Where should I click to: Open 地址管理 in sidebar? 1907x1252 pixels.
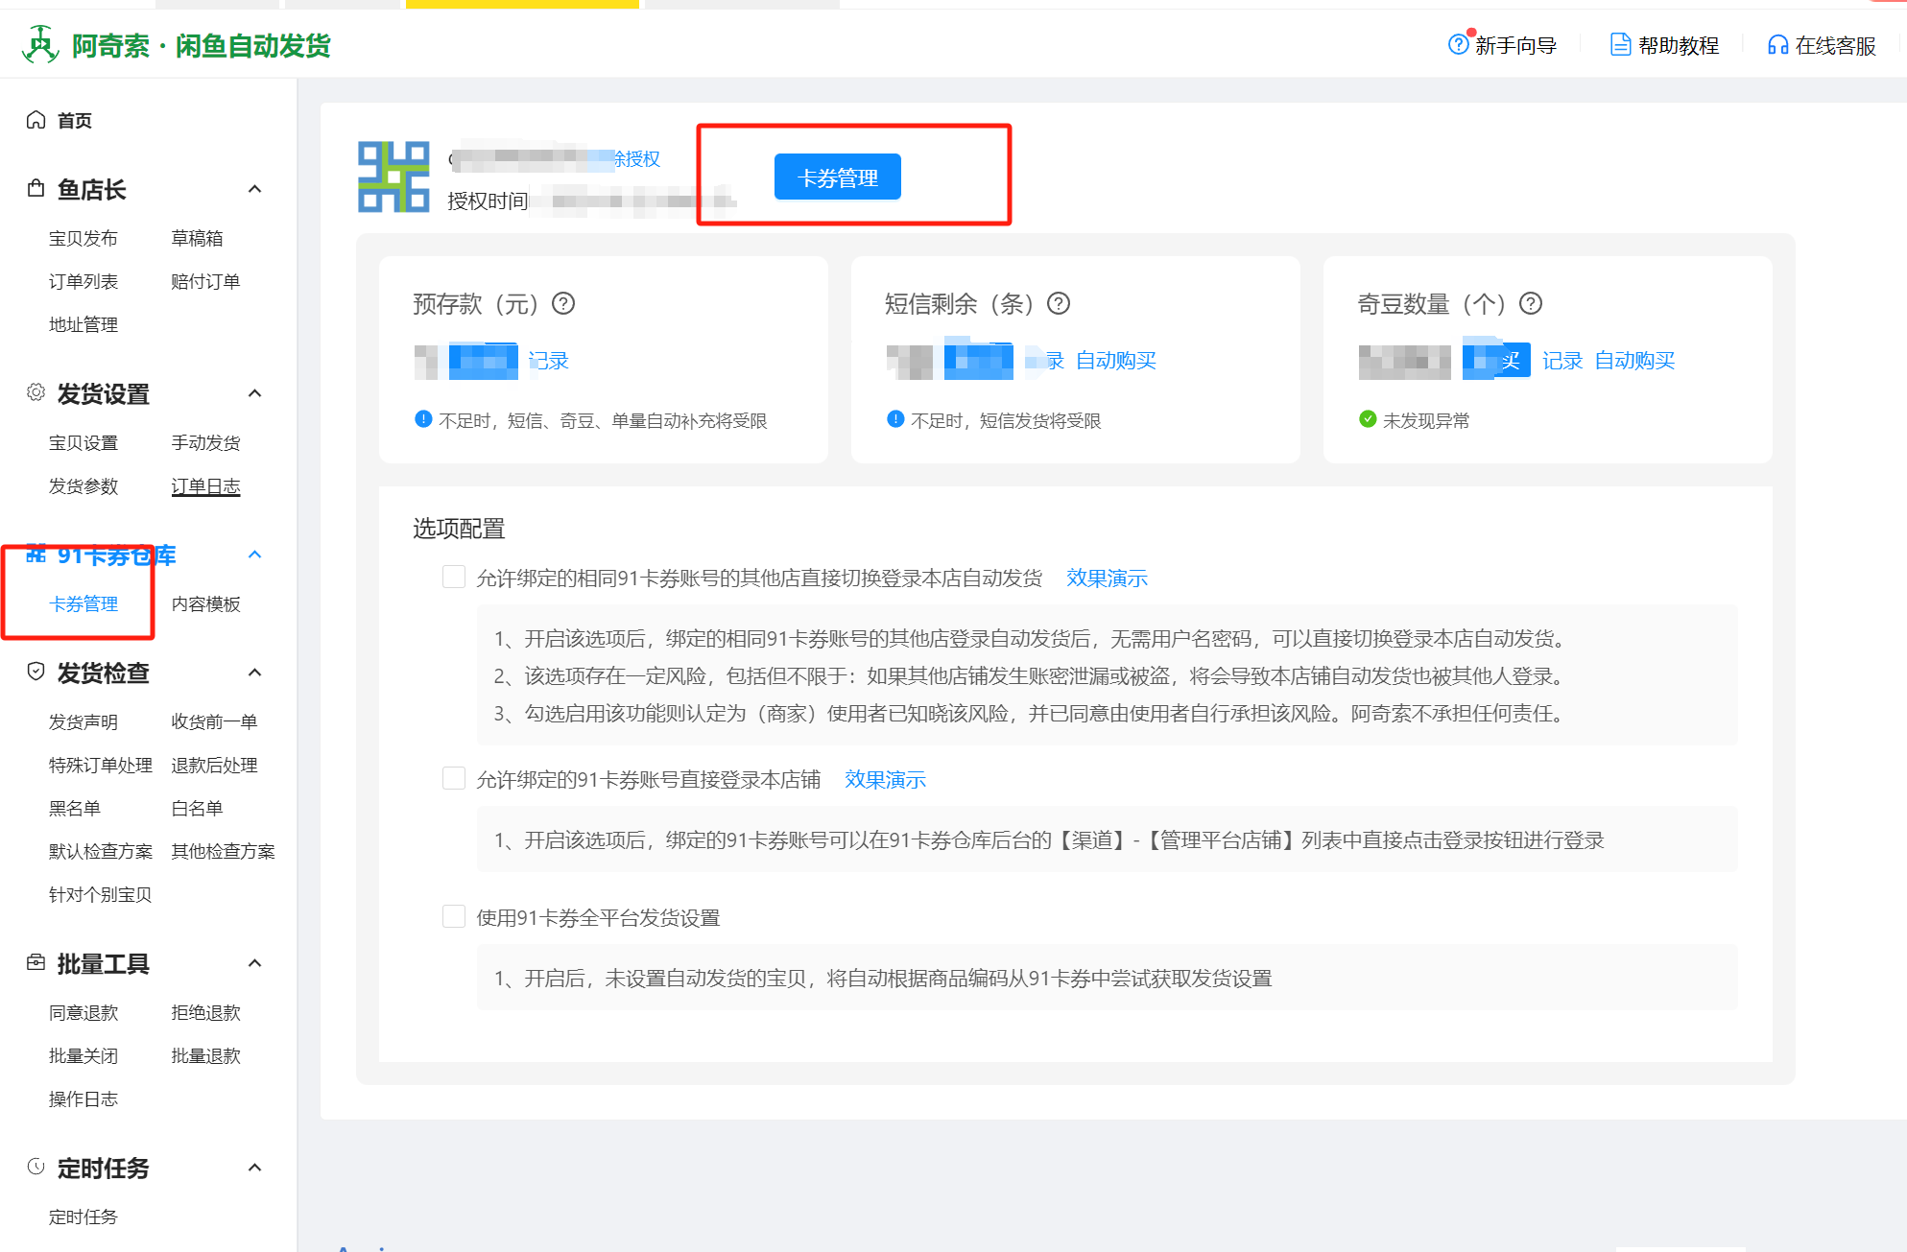(83, 324)
